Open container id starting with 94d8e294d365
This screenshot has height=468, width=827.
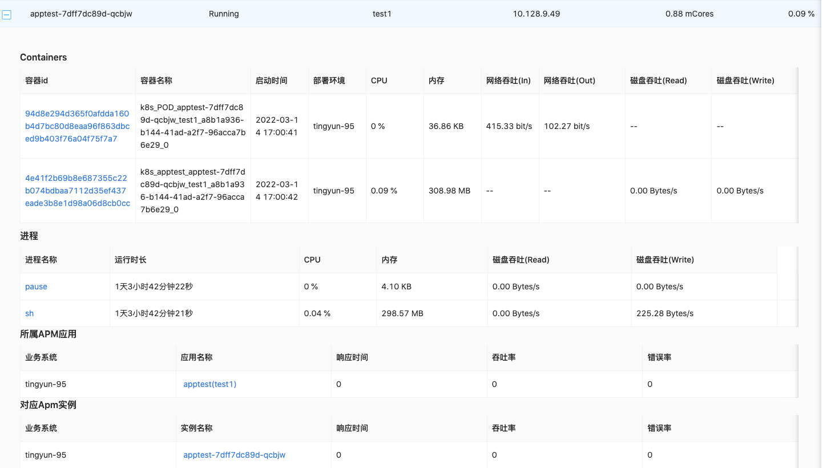coord(77,126)
